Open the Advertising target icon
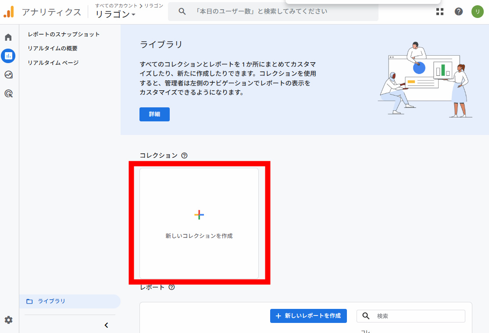The height and width of the screenshot is (333, 489). coord(8,93)
